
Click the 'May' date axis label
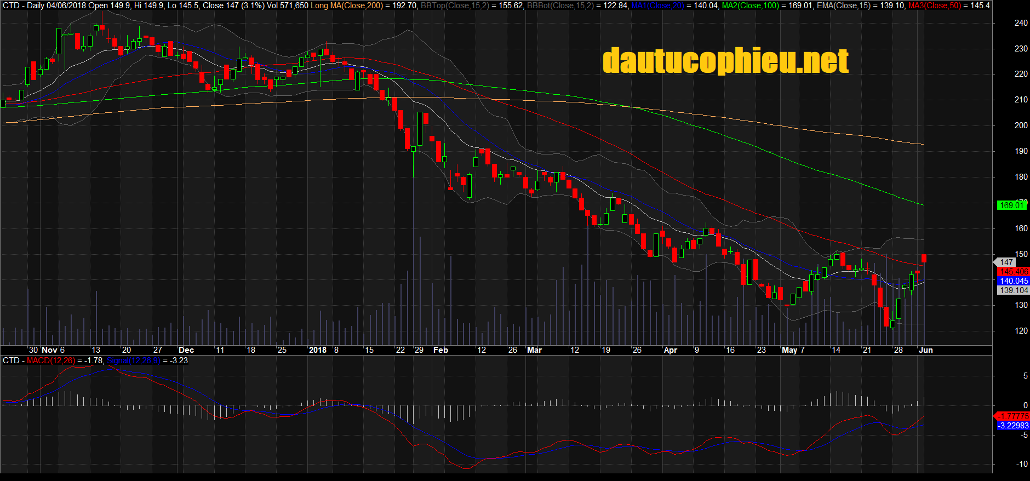pyautogui.click(x=789, y=350)
